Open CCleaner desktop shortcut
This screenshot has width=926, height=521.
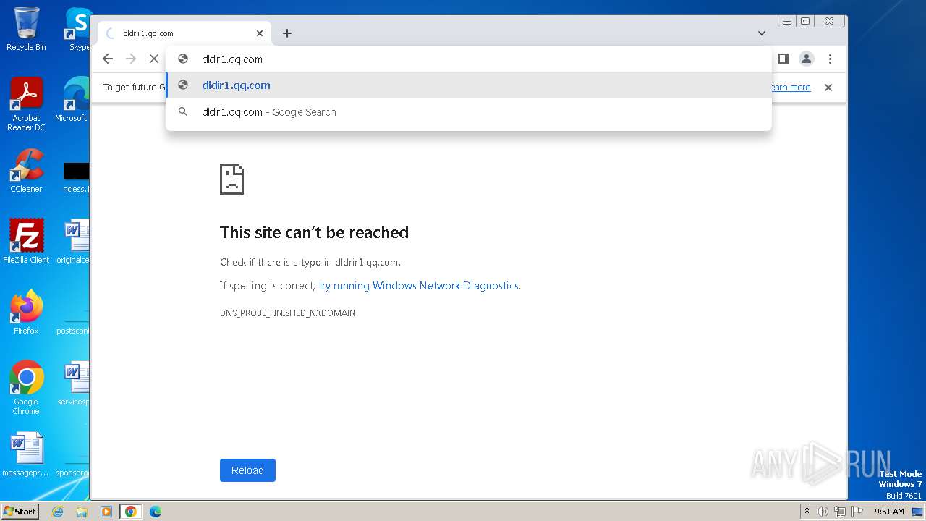click(26, 171)
